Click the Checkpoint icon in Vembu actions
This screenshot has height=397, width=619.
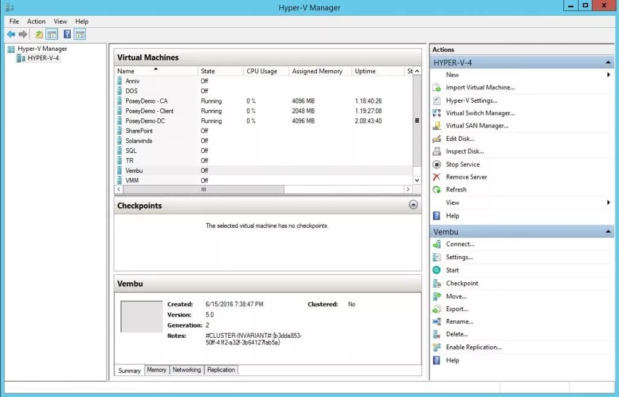pyautogui.click(x=436, y=283)
